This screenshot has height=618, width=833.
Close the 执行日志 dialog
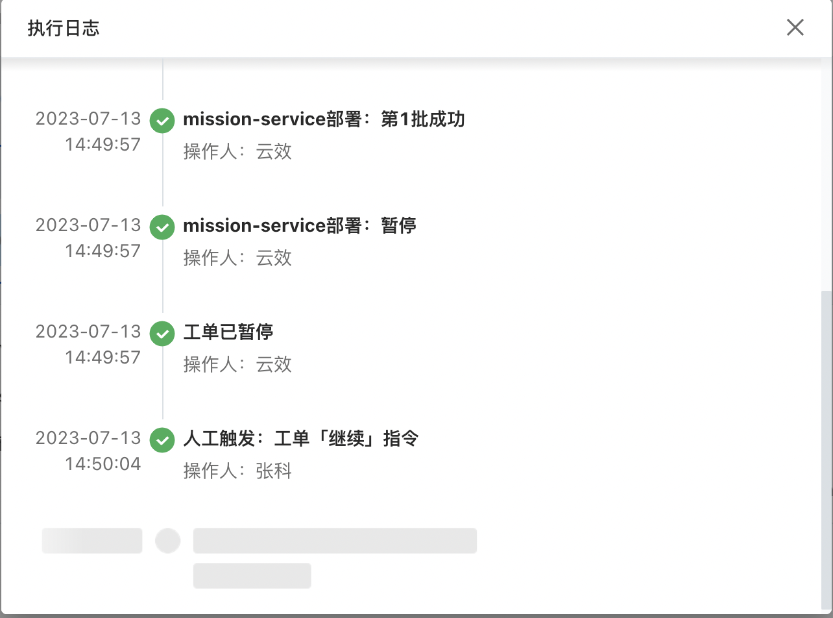[795, 27]
